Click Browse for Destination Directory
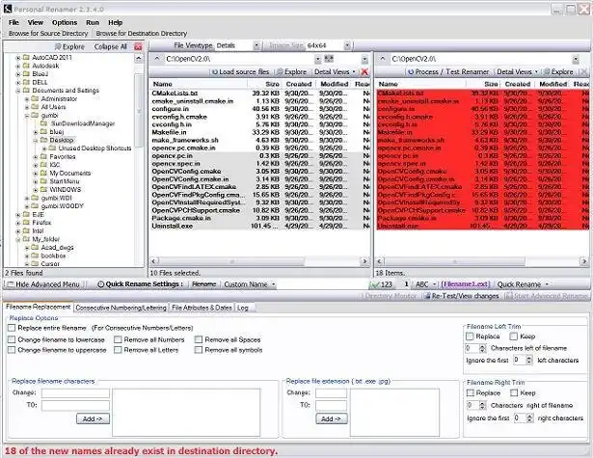This screenshot has width=593, height=458. click(x=142, y=34)
